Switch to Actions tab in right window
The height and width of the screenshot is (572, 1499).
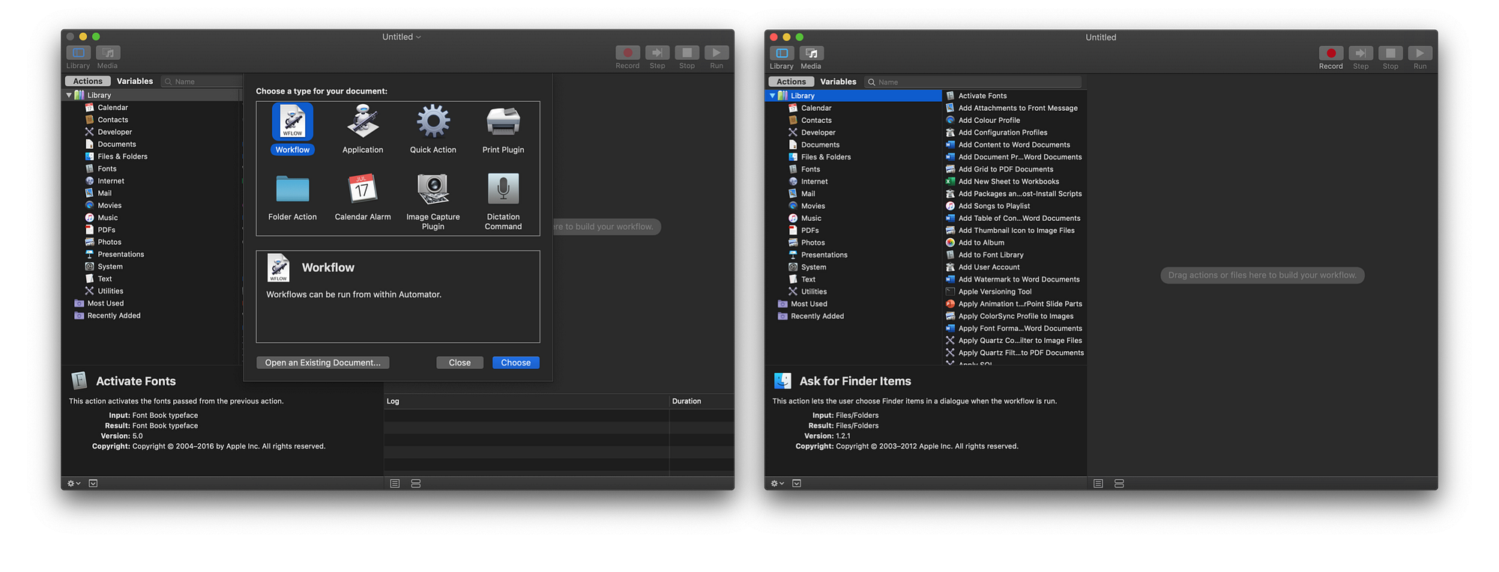[791, 82]
